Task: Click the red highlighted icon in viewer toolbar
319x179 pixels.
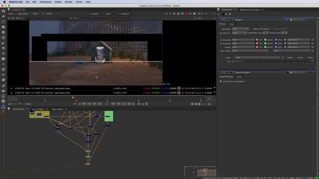Action: [186, 13]
